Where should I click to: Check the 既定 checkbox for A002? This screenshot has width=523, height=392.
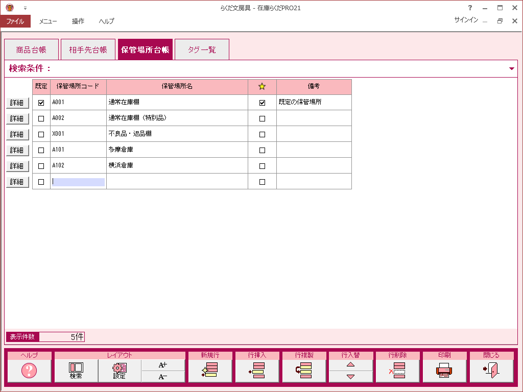pyautogui.click(x=41, y=118)
